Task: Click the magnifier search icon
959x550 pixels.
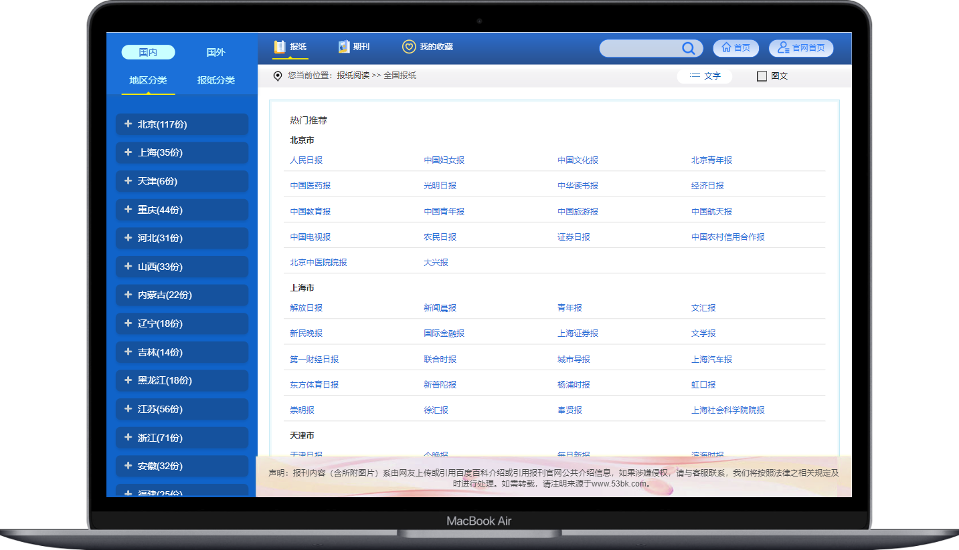Action: [688, 48]
